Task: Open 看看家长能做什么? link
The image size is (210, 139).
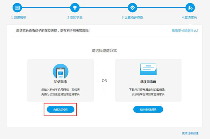Action: coord(185,30)
